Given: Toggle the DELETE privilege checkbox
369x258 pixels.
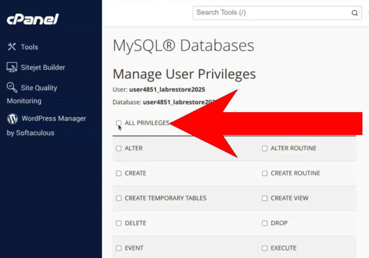Looking at the screenshot, I should click(119, 223).
